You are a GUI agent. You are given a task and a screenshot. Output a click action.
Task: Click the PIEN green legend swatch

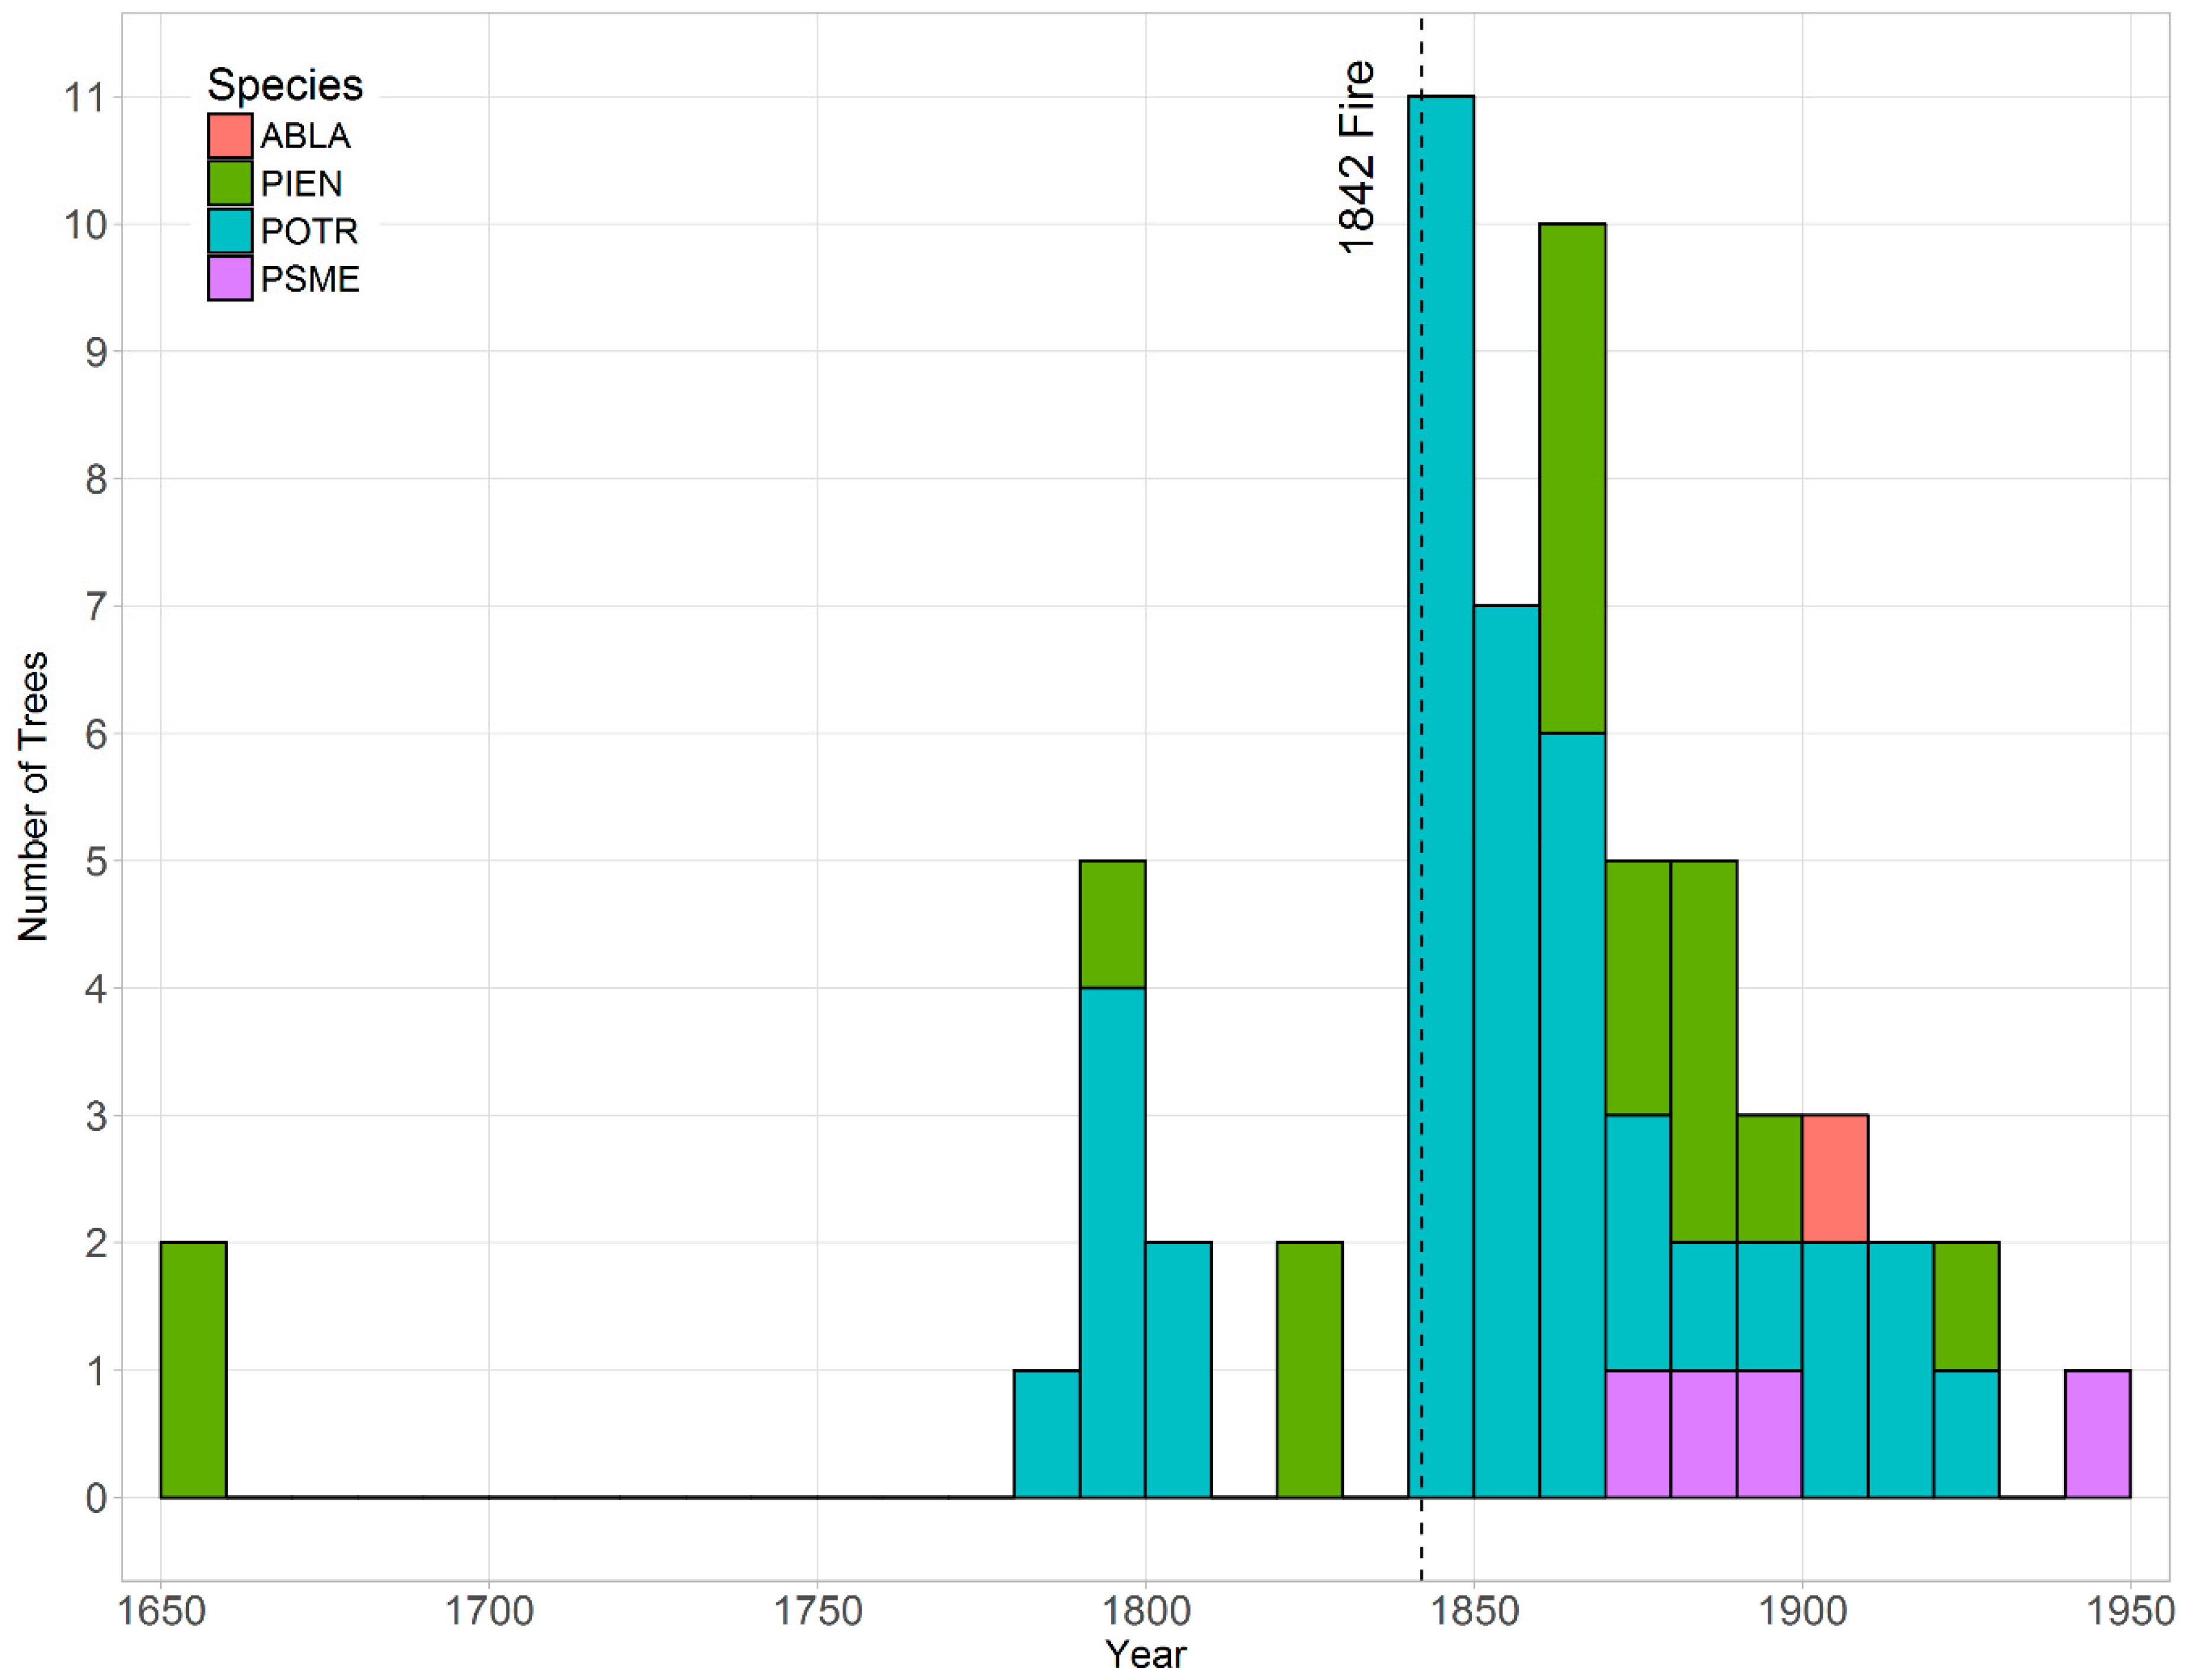click(x=229, y=183)
